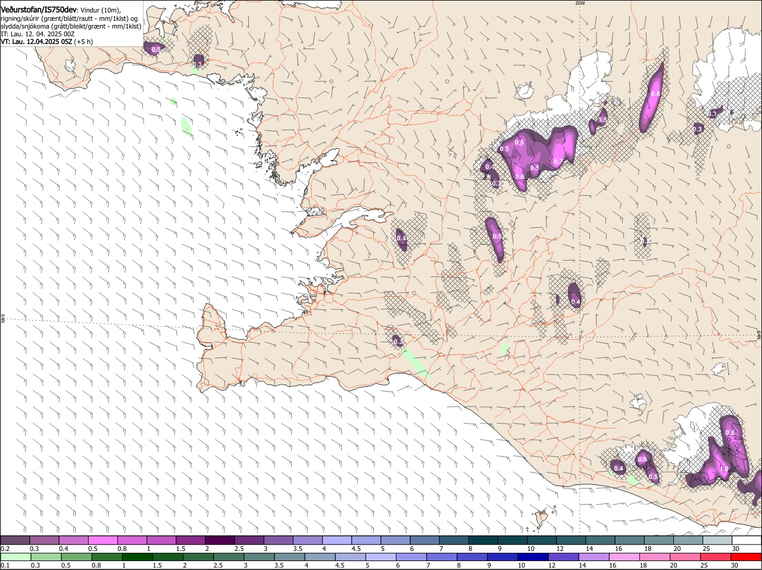Screen dimensions: 762x570
Task: Pick the 6 swatch in the green rain scale
Action: [x=411, y=557]
